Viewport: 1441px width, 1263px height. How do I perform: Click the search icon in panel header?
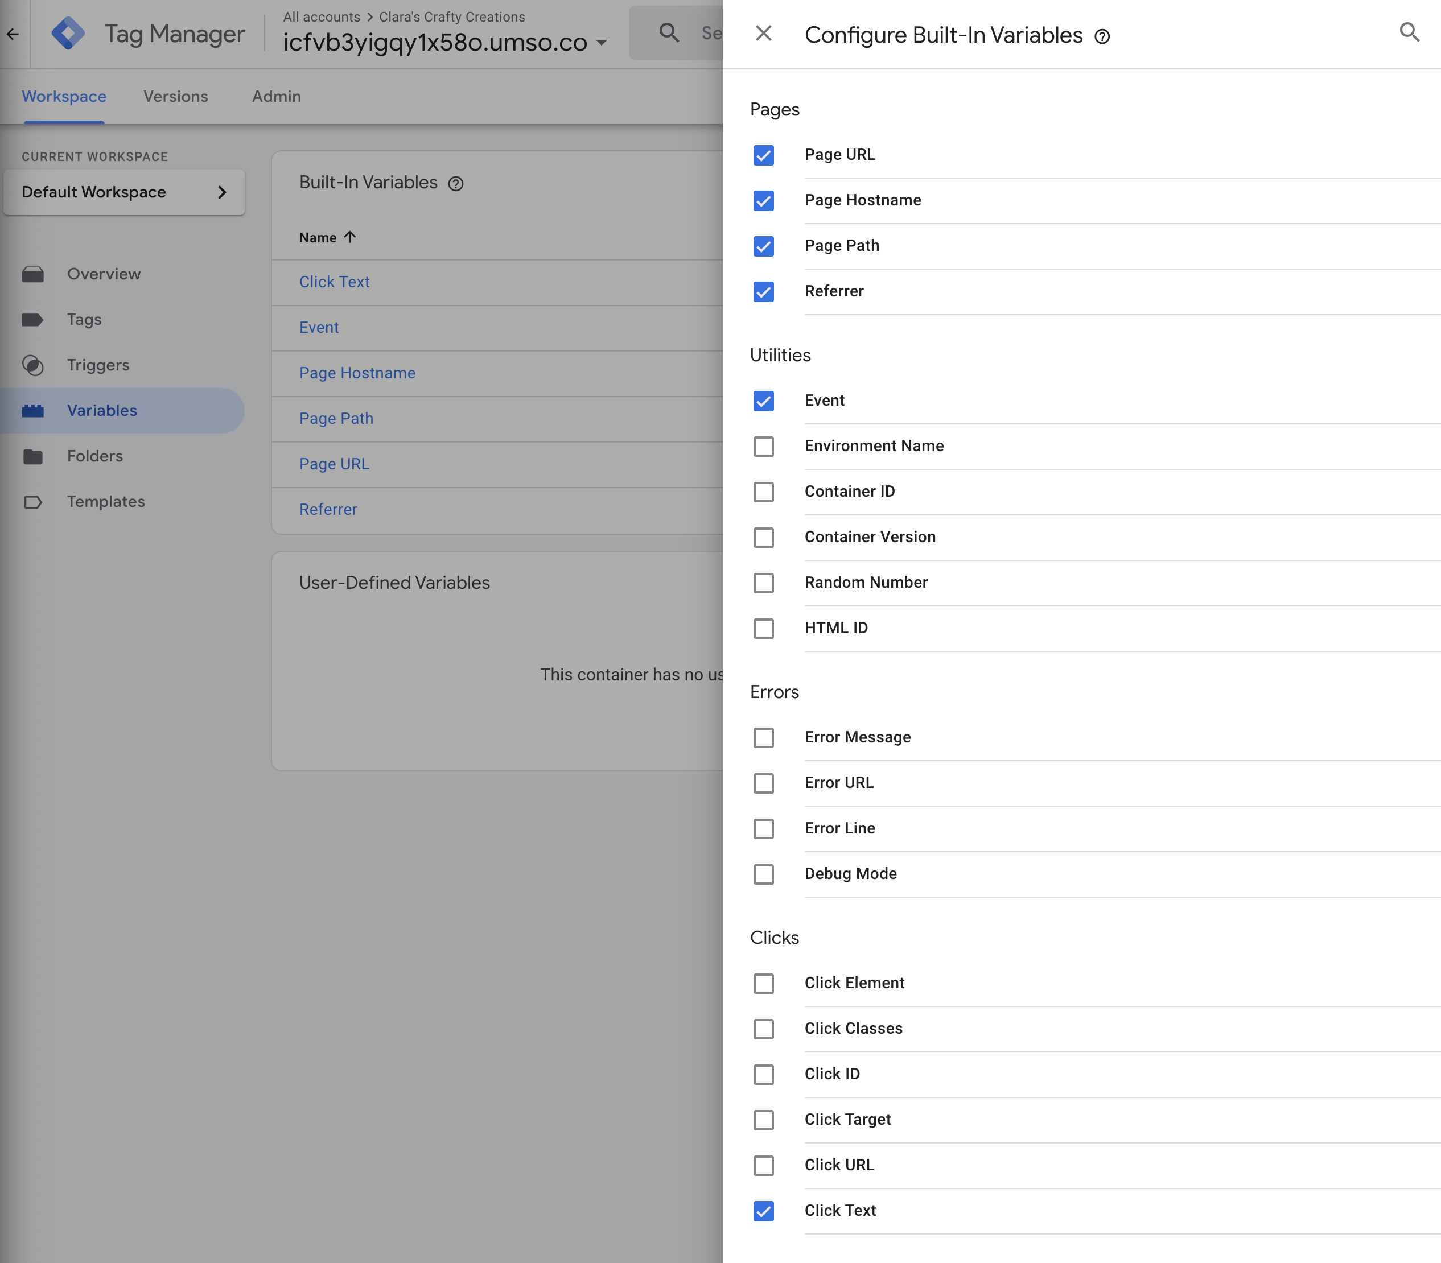pyautogui.click(x=1409, y=32)
